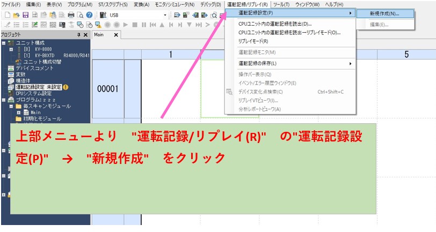This screenshot has width=436, height=232.
Task: Select CPUユニット内の運転記録を読出(D)... menu entry
Action: [x=275, y=24]
